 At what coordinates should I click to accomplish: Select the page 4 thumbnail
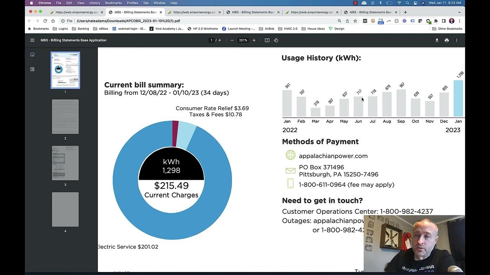[65, 209]
